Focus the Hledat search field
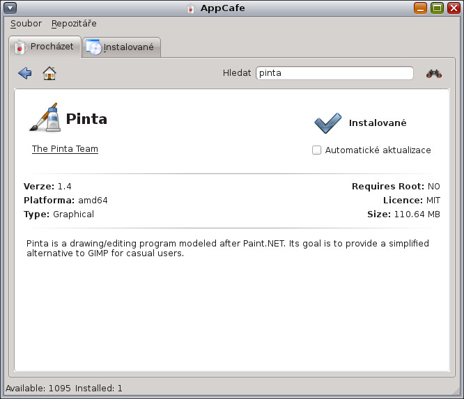 click(x=334, y=73)
